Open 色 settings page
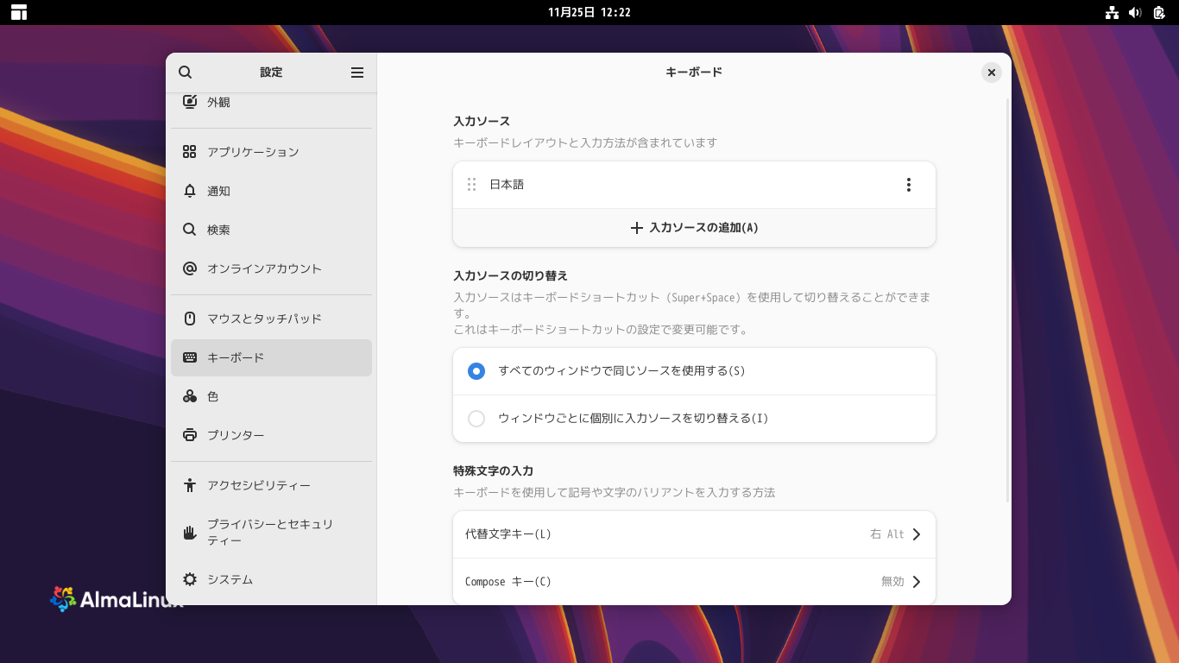Viewport: 1179px width, 663px height. coord(271,396)
